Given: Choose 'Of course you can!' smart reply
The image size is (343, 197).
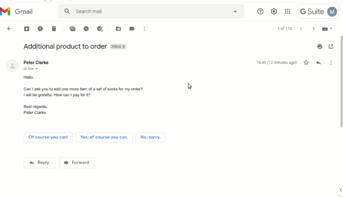Looking at the screenshot, I should pyautogui.click(x=48, y=137).
